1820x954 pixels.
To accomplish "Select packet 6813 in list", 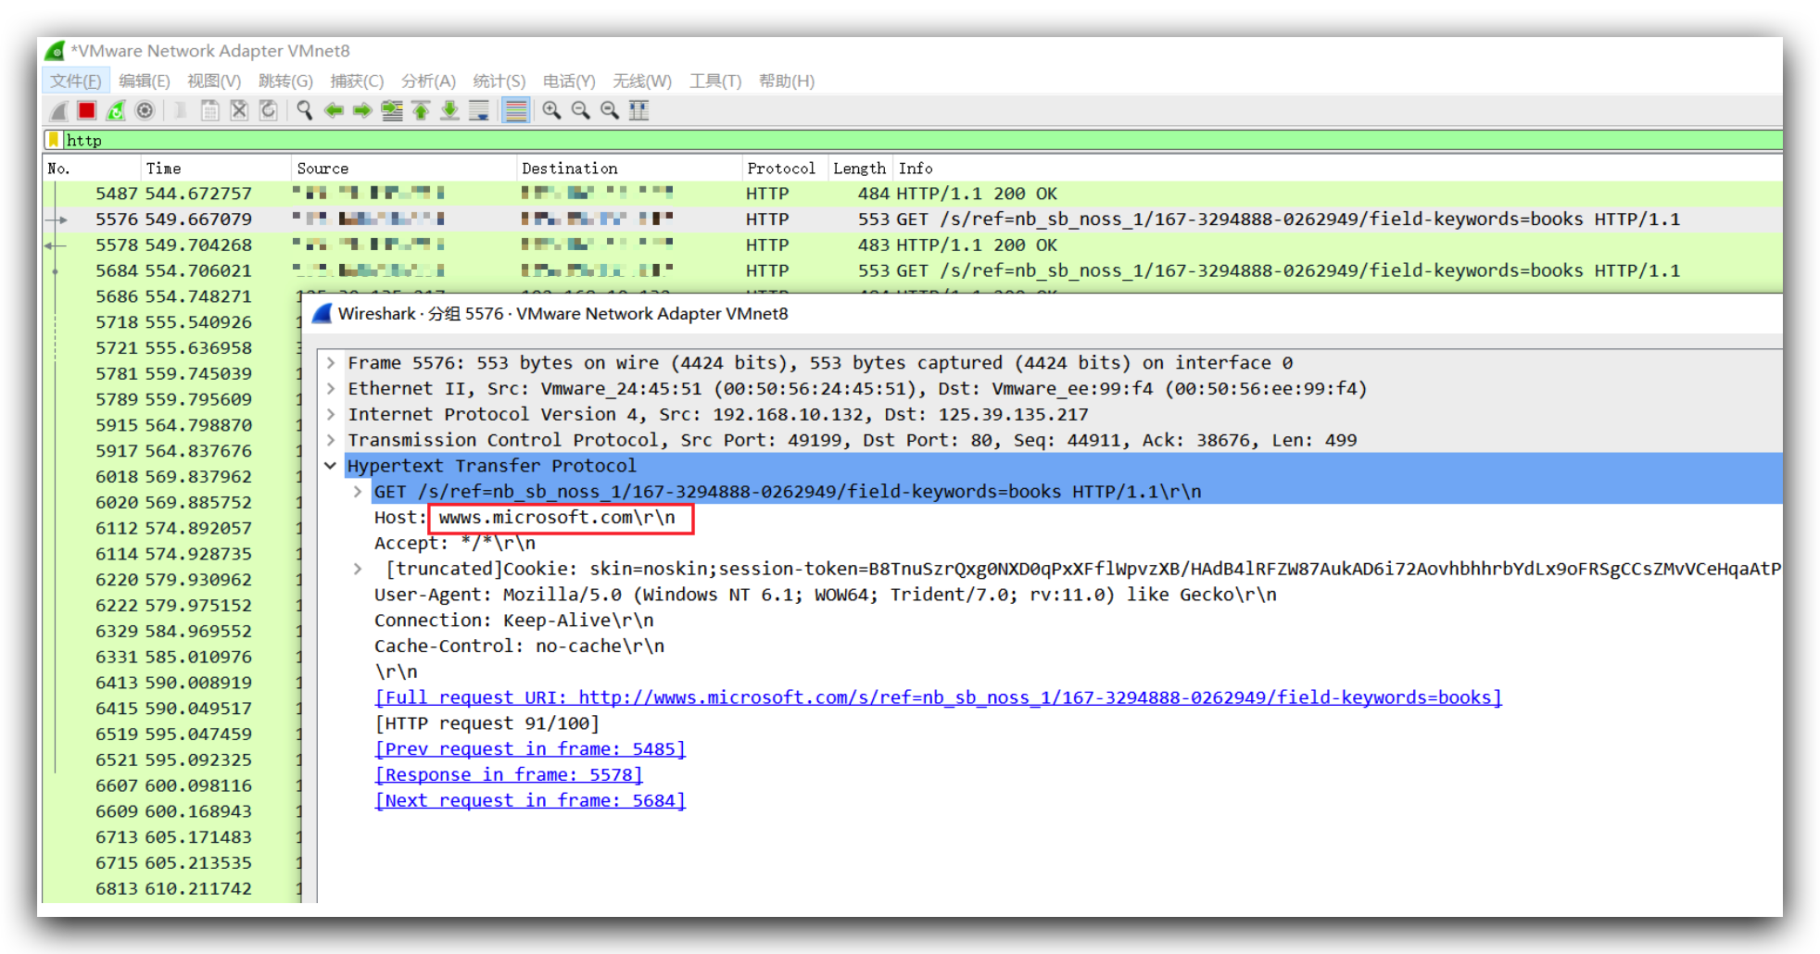I will click(173, 889).
